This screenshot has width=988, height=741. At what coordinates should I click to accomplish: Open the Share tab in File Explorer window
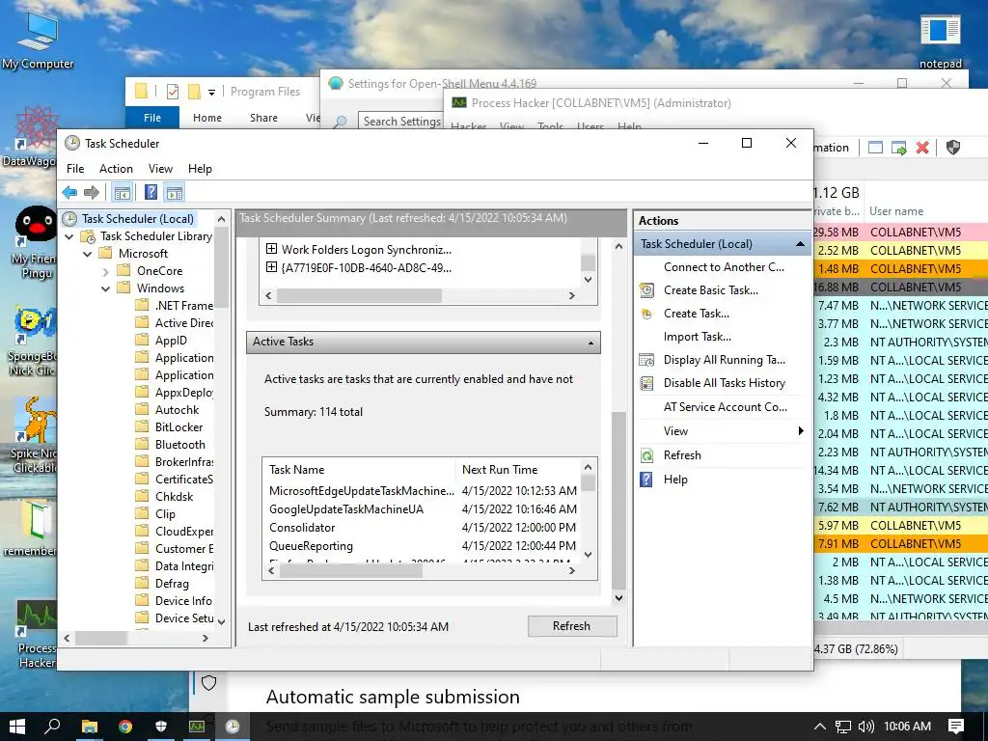click(263, 118)
